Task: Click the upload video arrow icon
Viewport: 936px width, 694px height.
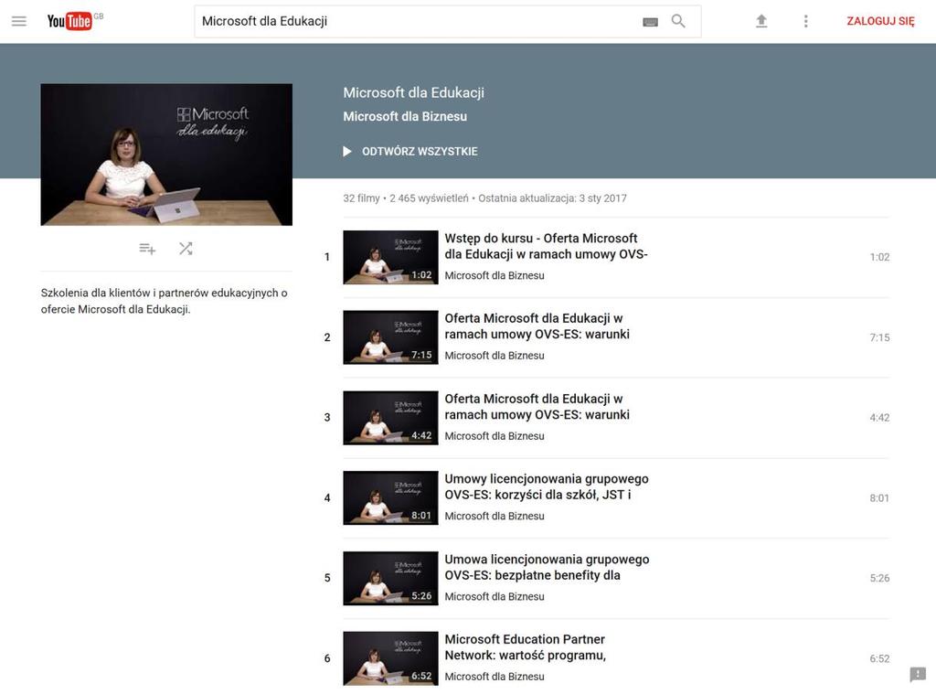Action: point(761,21)
